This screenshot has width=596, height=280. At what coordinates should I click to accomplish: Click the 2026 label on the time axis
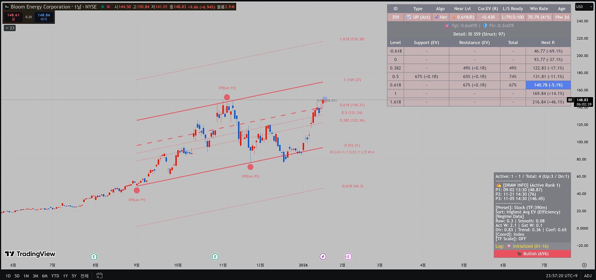(x=303, y=265)
